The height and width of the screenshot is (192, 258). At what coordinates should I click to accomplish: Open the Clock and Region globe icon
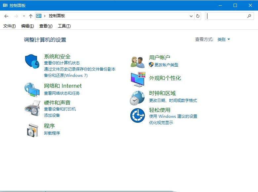click(x=137, y=98)
